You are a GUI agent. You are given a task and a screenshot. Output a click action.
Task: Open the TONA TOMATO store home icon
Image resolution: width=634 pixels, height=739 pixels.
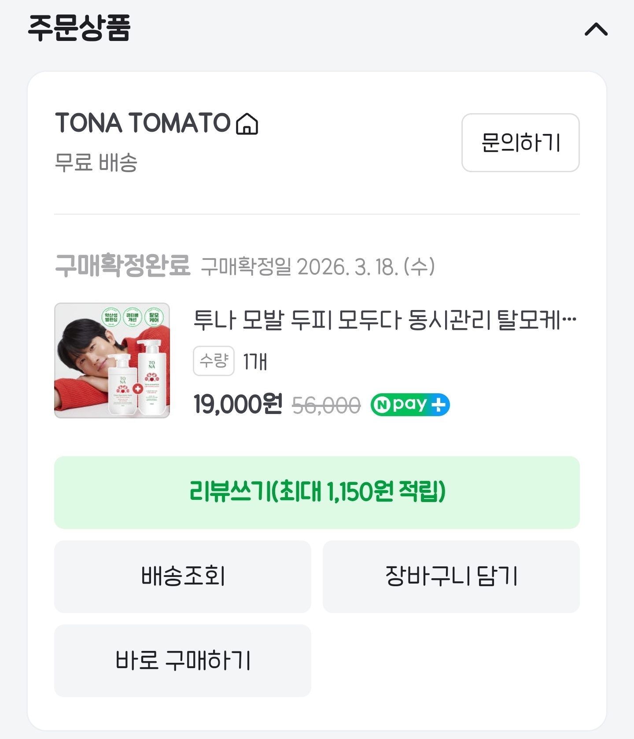click(247, 124)
